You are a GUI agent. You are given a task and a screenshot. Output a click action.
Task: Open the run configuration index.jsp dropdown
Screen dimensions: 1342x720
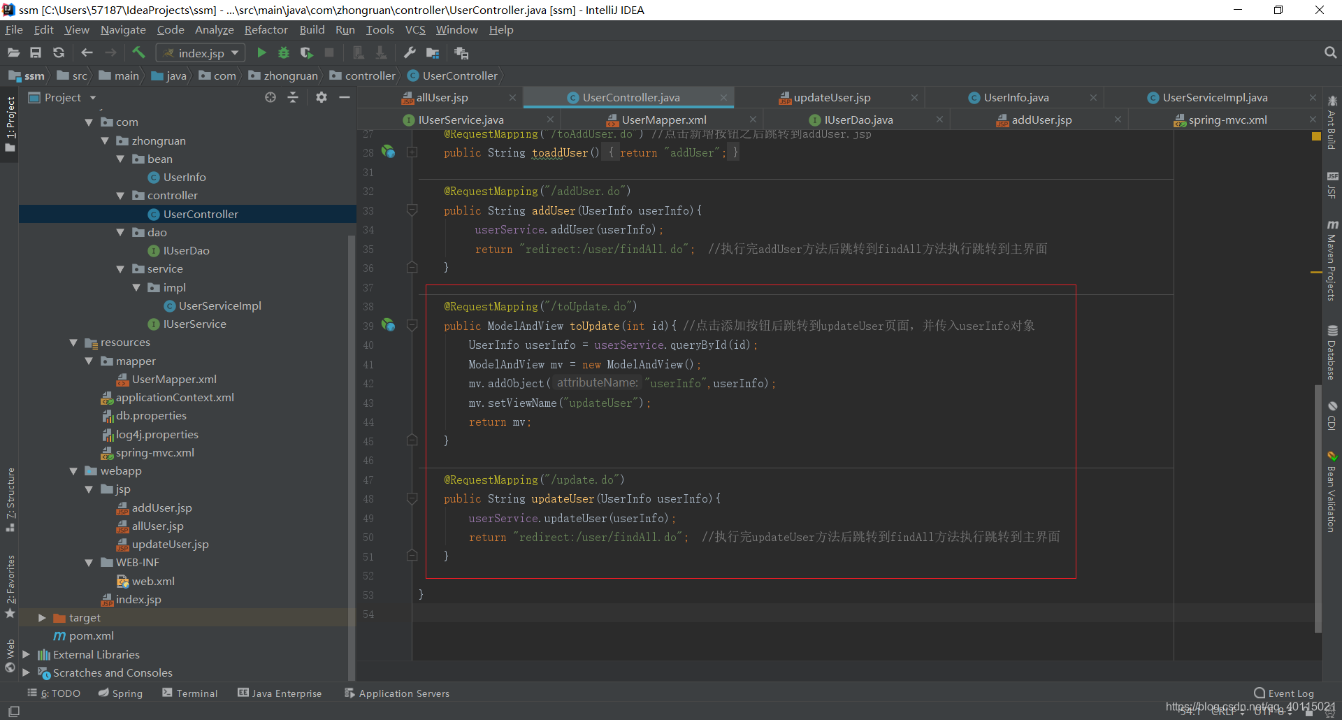pos(201,53)
